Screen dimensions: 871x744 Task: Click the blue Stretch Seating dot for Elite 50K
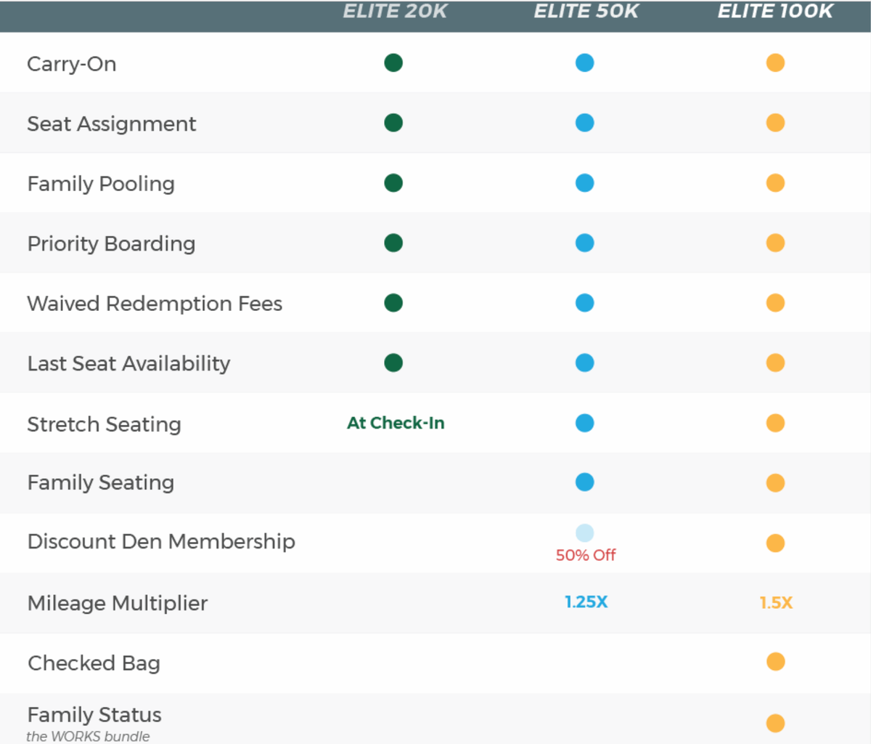(x=585, y=423)
